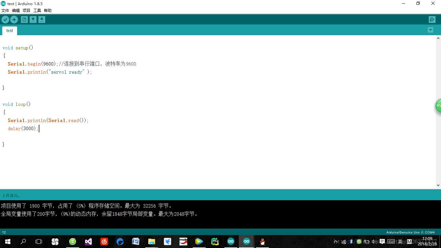Image resolution: width=441 pixels, height=248 pixels.
Task: Open the pinwheel fan app on taskbar
Action: [x=55, y=242]
